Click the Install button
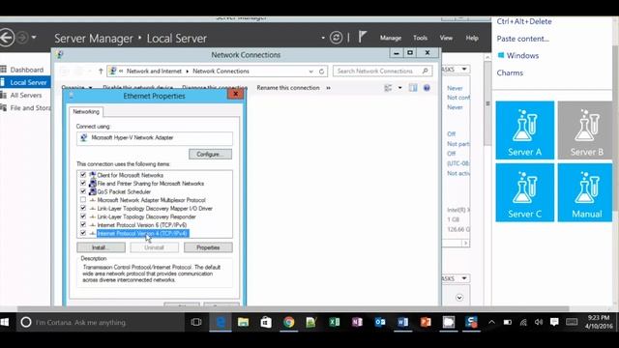Image resolution: width=619 pixels, height=348 pixels. click(101, 247)
